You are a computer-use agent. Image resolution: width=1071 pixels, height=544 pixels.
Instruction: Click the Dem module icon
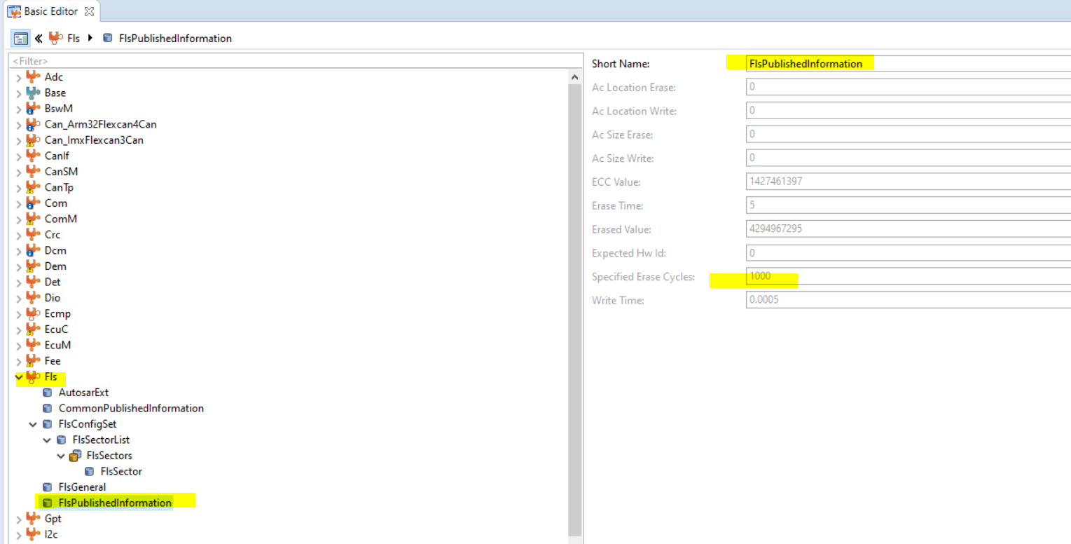click(32, 266)
